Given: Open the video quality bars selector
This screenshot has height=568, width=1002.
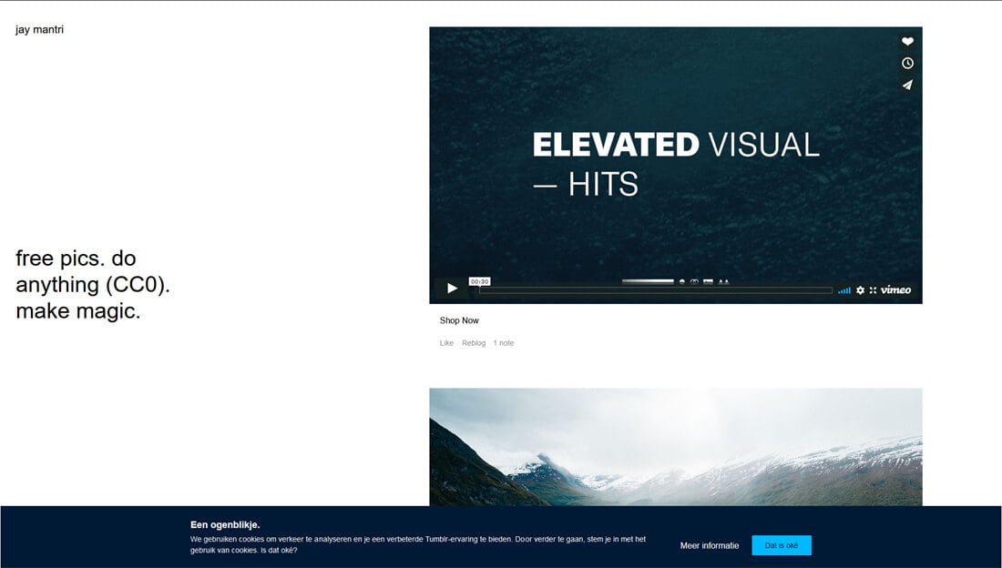Looking at the screenshot, I should tap(843, 289).
